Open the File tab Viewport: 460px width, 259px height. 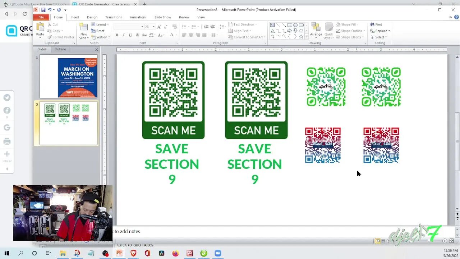(41, 17)
